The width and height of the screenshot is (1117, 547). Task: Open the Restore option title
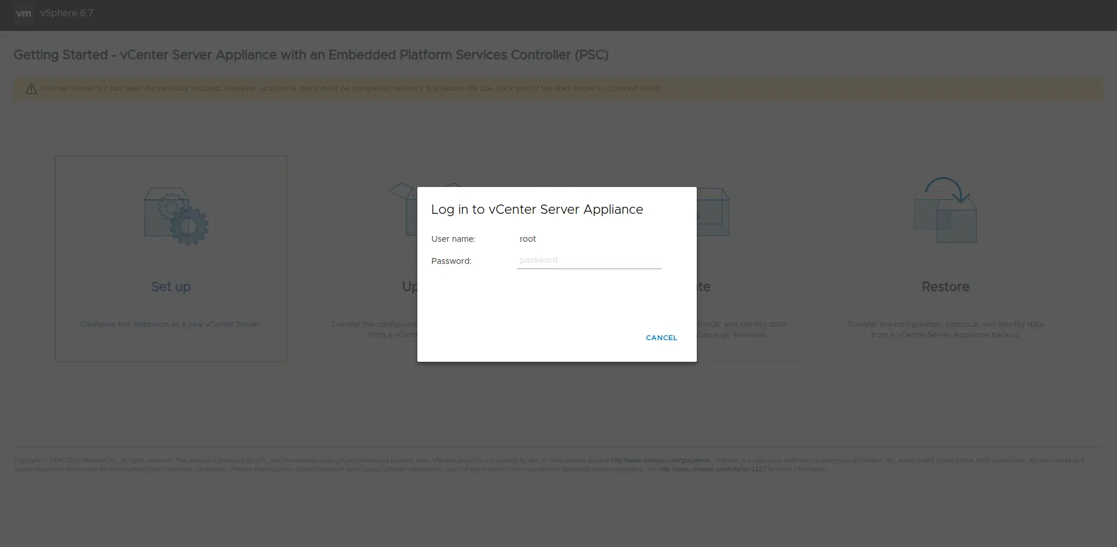(945, 287)
